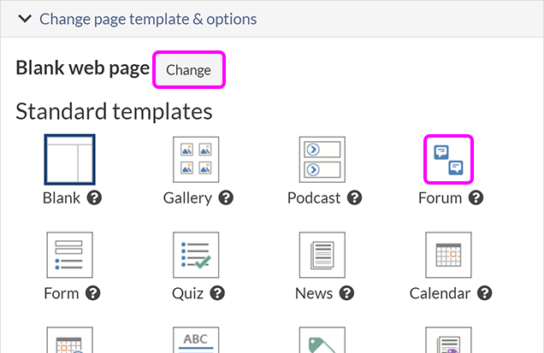The width and height of the screenshot is (544, 353).
Task: Open help for the Blank template
Action: [95, 198]
